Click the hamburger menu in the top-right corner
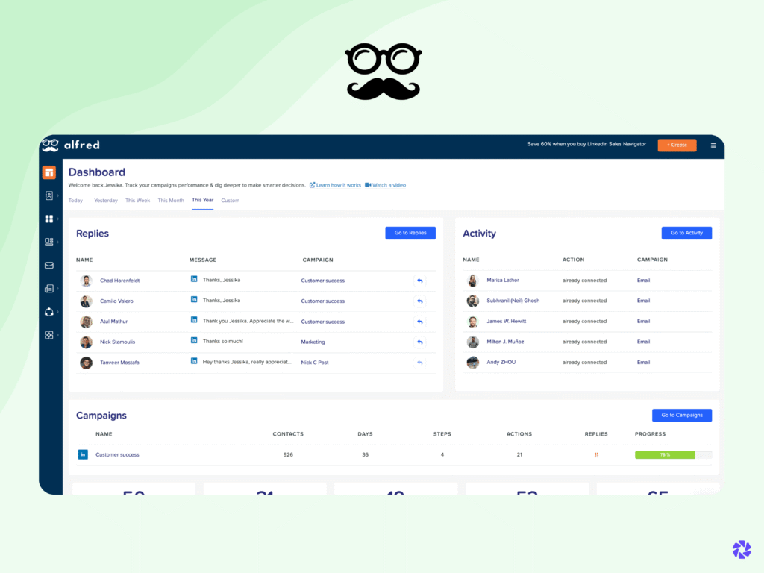The image size is (764, 573). (713, 145)
